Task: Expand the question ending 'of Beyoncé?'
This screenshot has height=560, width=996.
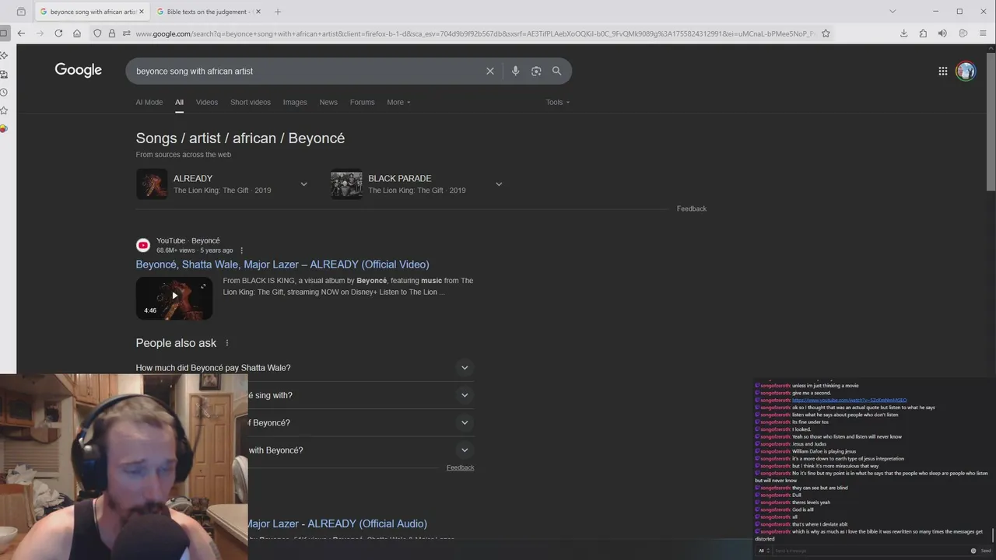Action: (465, 423)
